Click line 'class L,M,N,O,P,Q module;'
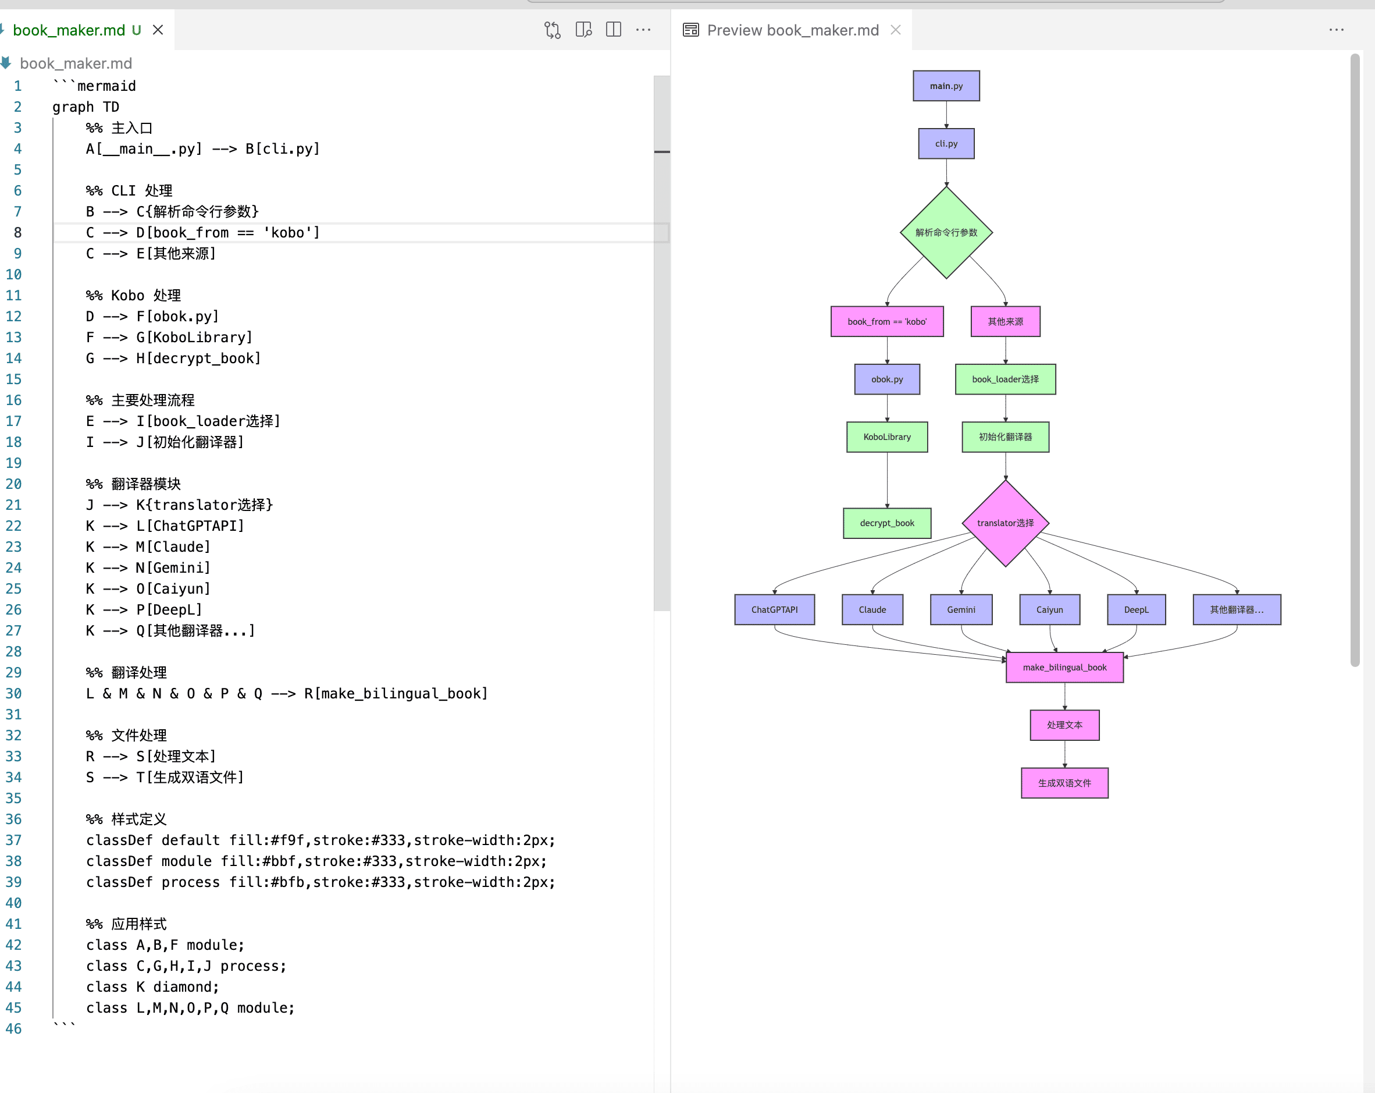 click(190, 1007)
